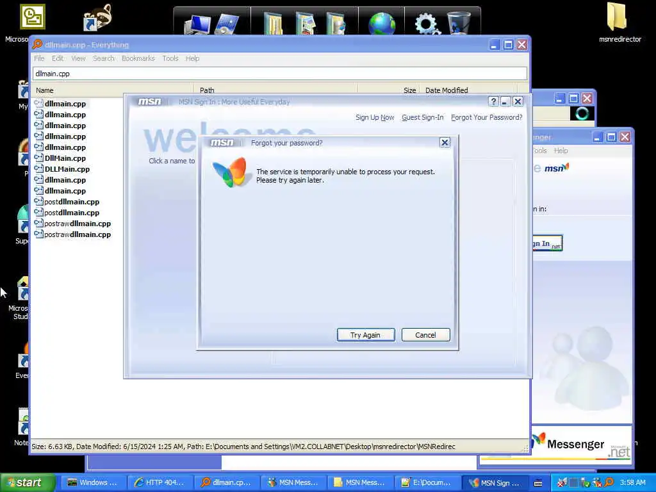Open the recycle bin icon in the dock

tap(459, 24)
